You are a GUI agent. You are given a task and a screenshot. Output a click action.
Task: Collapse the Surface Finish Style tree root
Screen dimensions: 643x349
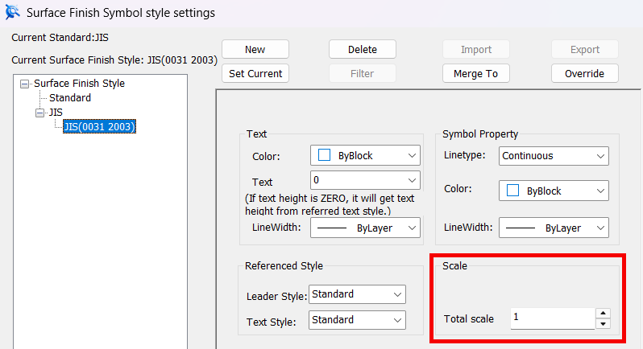pos(25,84)
